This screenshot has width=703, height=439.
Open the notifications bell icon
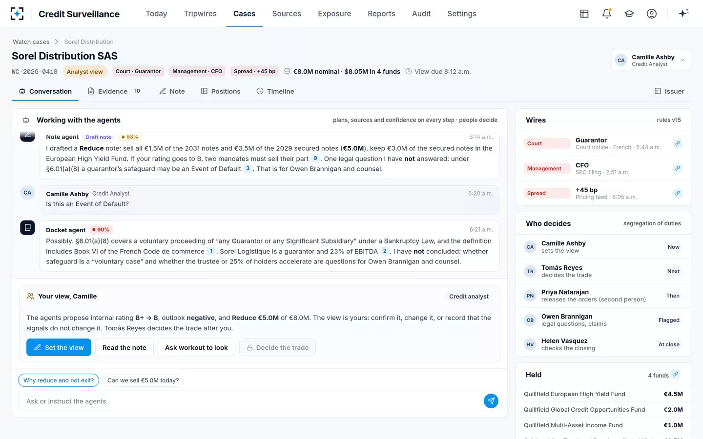coord(607,14)
